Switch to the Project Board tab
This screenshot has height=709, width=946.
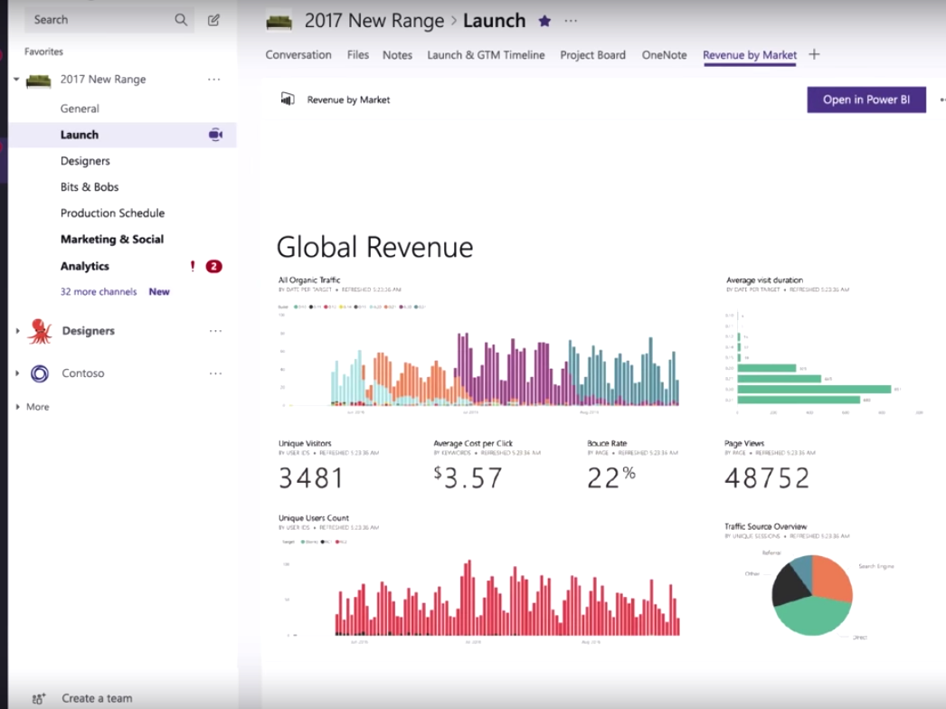(592, 55)
